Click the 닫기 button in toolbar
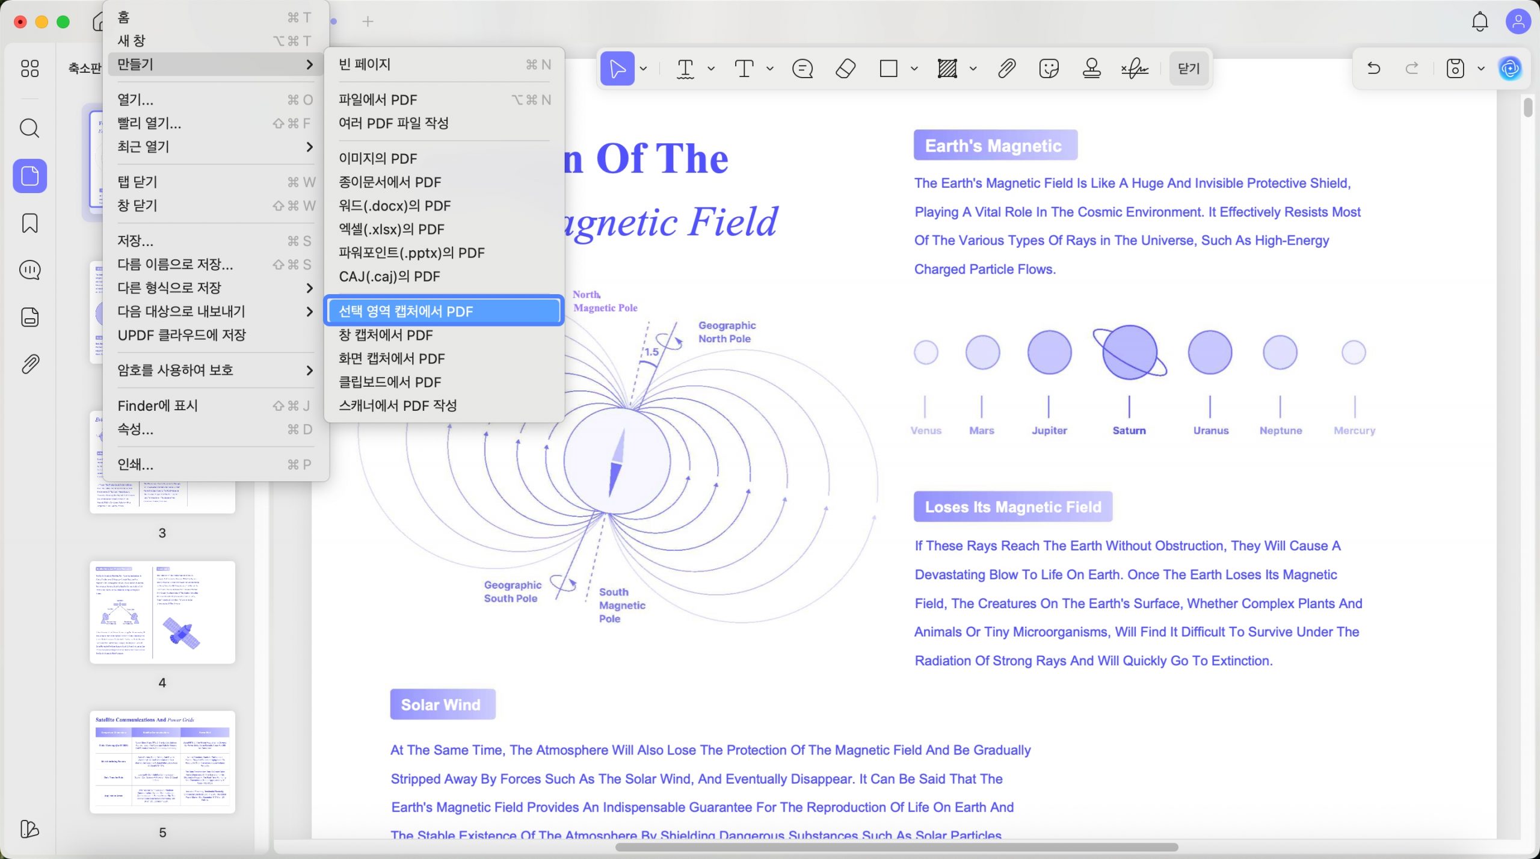Image resolution: width=1540 pixels, height=859 pixels. pyautogui.click(x=1189, y=69)
